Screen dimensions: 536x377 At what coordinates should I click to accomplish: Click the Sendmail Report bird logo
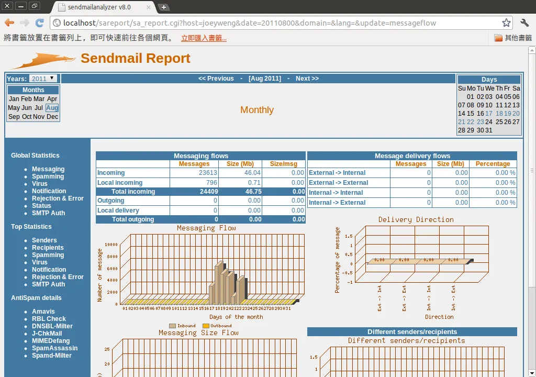43,60
